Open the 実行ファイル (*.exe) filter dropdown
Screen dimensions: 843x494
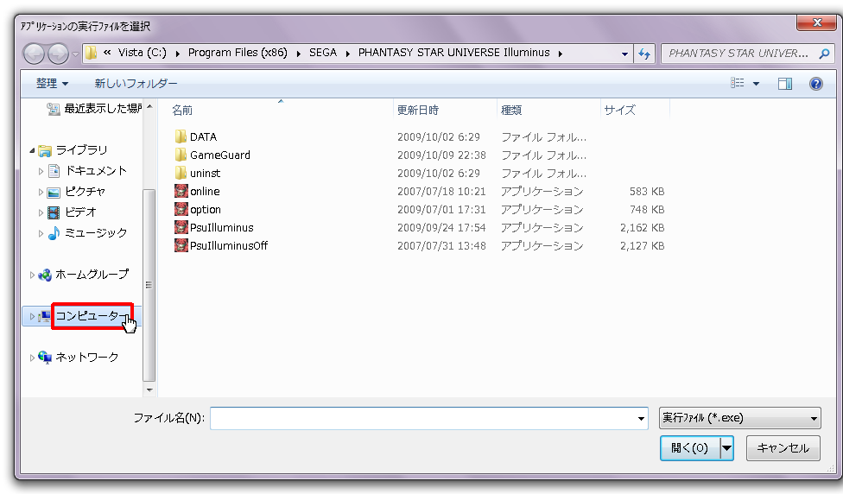[739, 418]
